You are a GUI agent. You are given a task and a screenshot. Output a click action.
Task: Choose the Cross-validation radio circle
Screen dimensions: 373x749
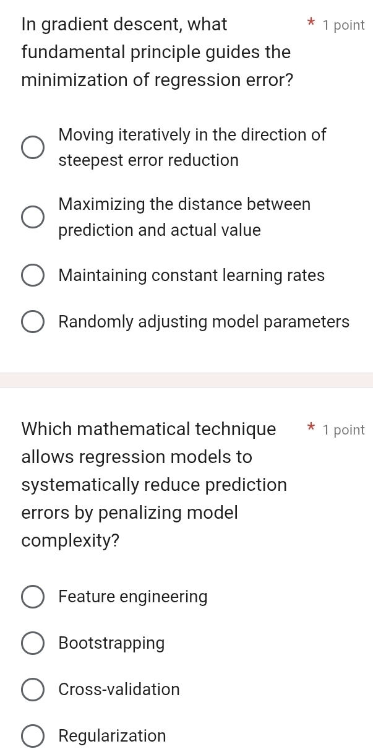tap(33, 690)
